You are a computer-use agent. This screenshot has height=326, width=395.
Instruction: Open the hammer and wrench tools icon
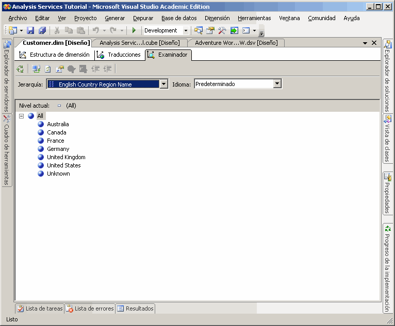point(222,30)
